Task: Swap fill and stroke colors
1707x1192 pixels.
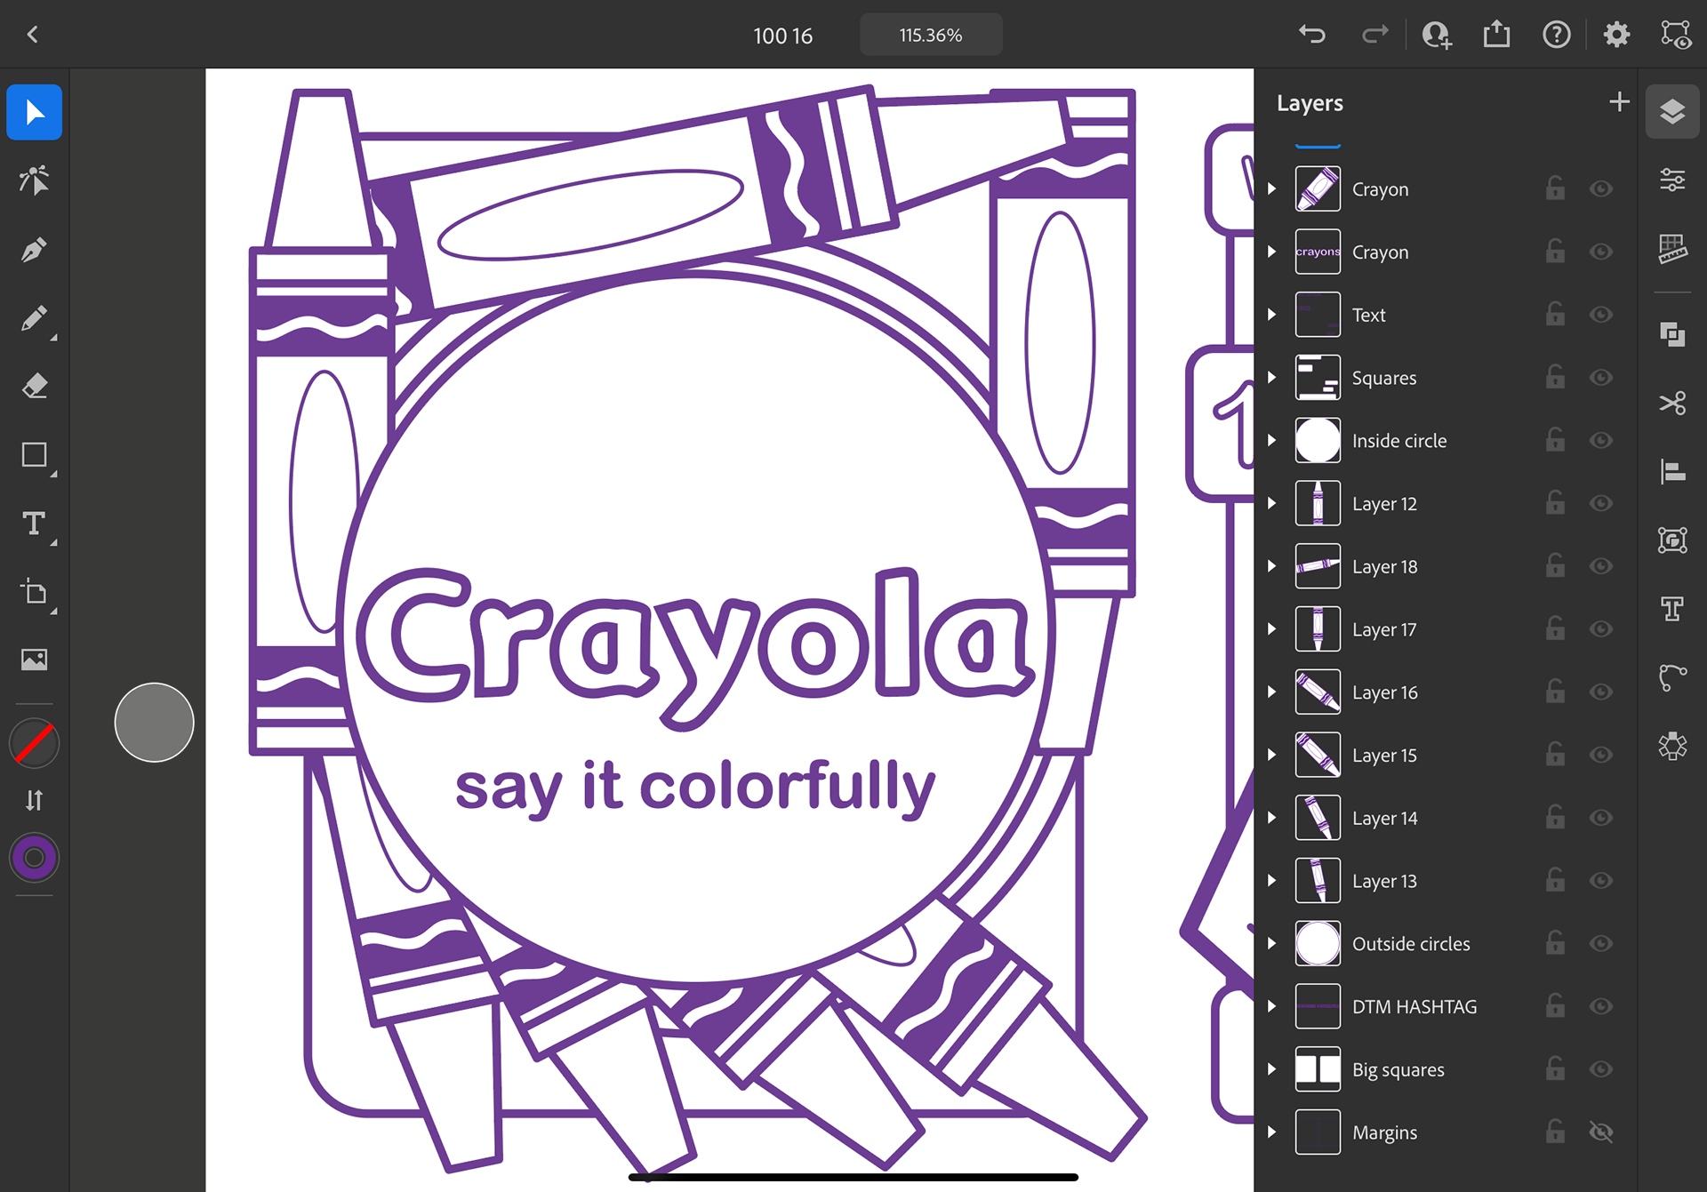Action: tap(34, 800)
